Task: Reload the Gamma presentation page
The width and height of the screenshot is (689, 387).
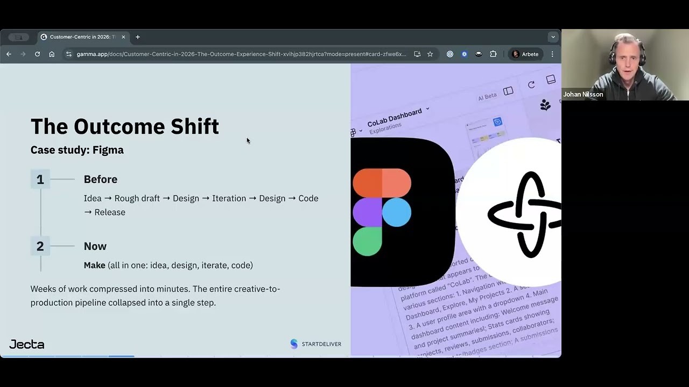Action: click(37, 54)
